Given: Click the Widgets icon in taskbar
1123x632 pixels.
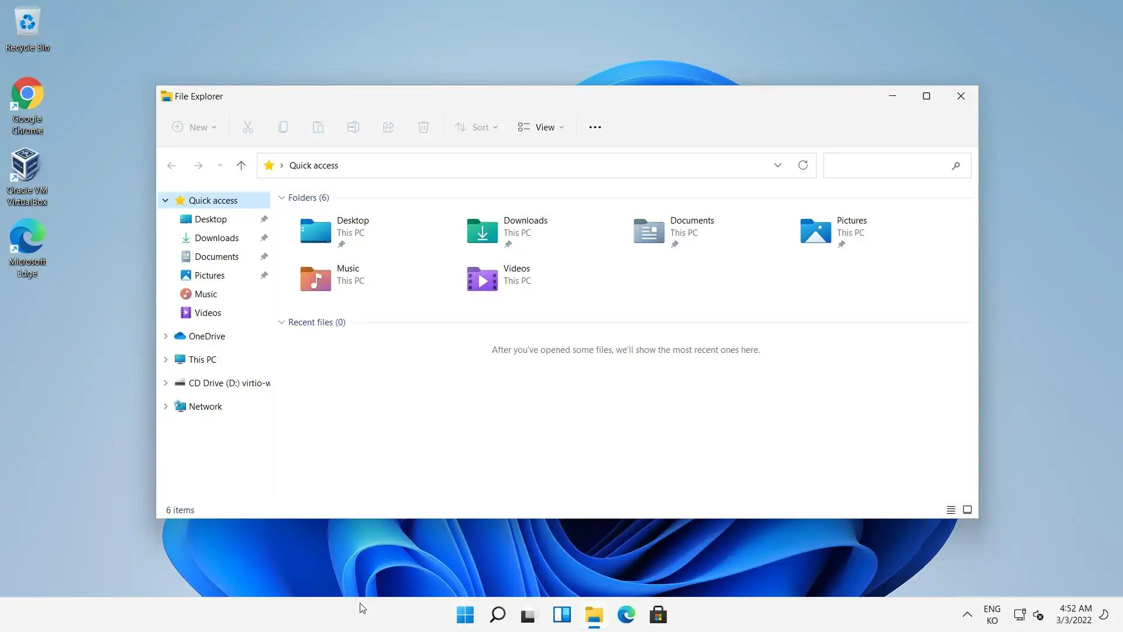Looking at the screenshot, I should pos(561,615).
